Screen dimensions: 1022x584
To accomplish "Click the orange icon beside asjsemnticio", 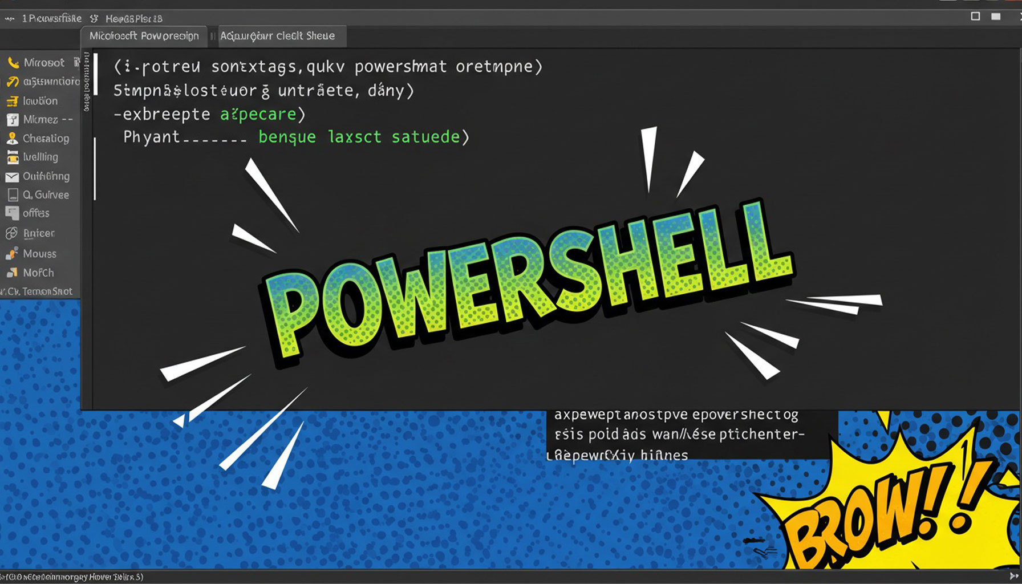I will [12, 82].
